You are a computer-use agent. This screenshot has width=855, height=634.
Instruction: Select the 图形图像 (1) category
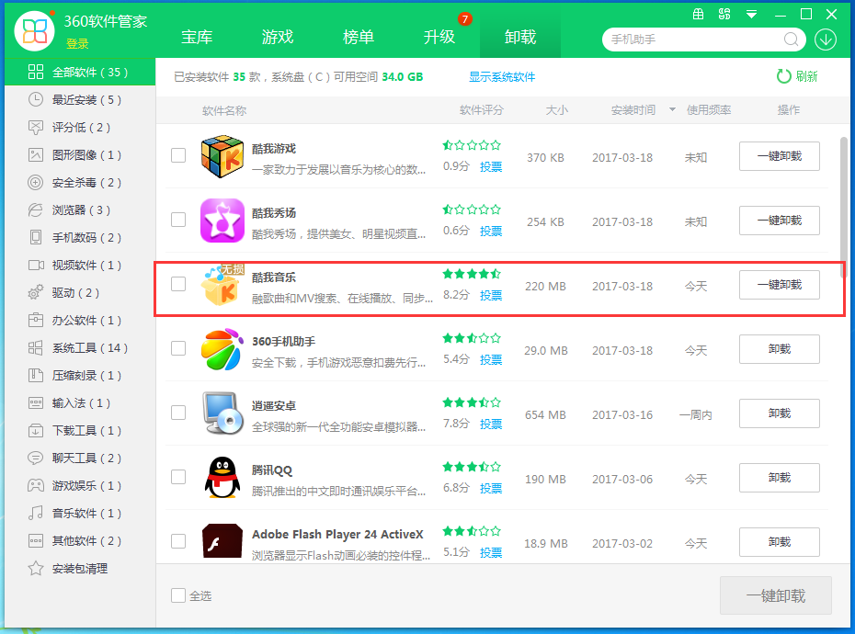[x=80, y=154]
